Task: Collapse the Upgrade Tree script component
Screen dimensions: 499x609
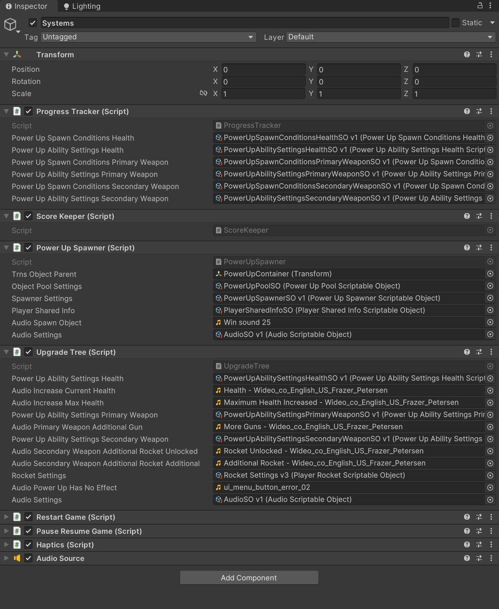Action: point(6,352)
